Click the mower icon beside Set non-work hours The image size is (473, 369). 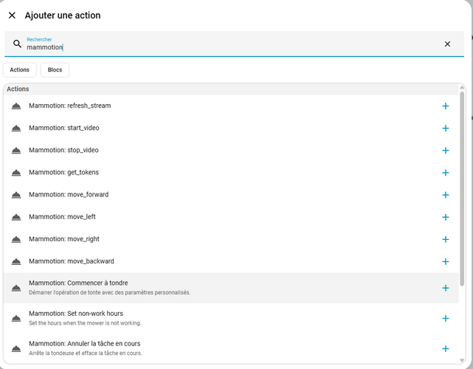[x=16, y=318]
